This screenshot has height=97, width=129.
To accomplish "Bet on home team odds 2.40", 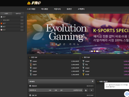I will click(40, 90).
